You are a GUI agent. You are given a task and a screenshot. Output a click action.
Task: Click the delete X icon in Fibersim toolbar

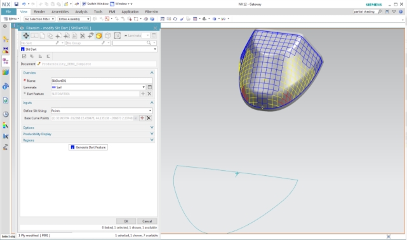[x=83, y=36]
